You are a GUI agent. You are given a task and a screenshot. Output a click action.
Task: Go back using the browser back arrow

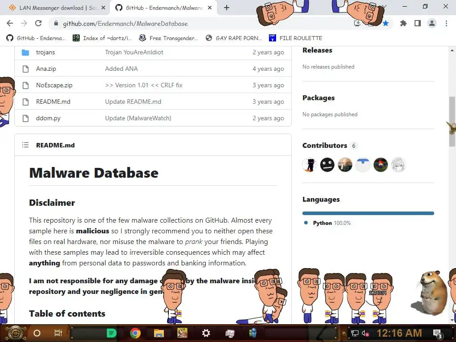(10, 23)
